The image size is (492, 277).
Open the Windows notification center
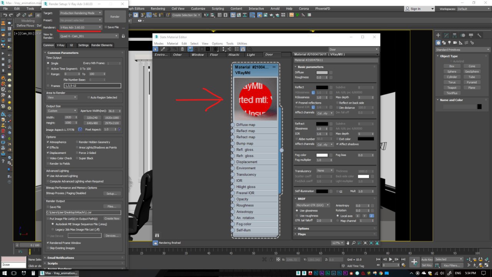[x=483, y=273]
